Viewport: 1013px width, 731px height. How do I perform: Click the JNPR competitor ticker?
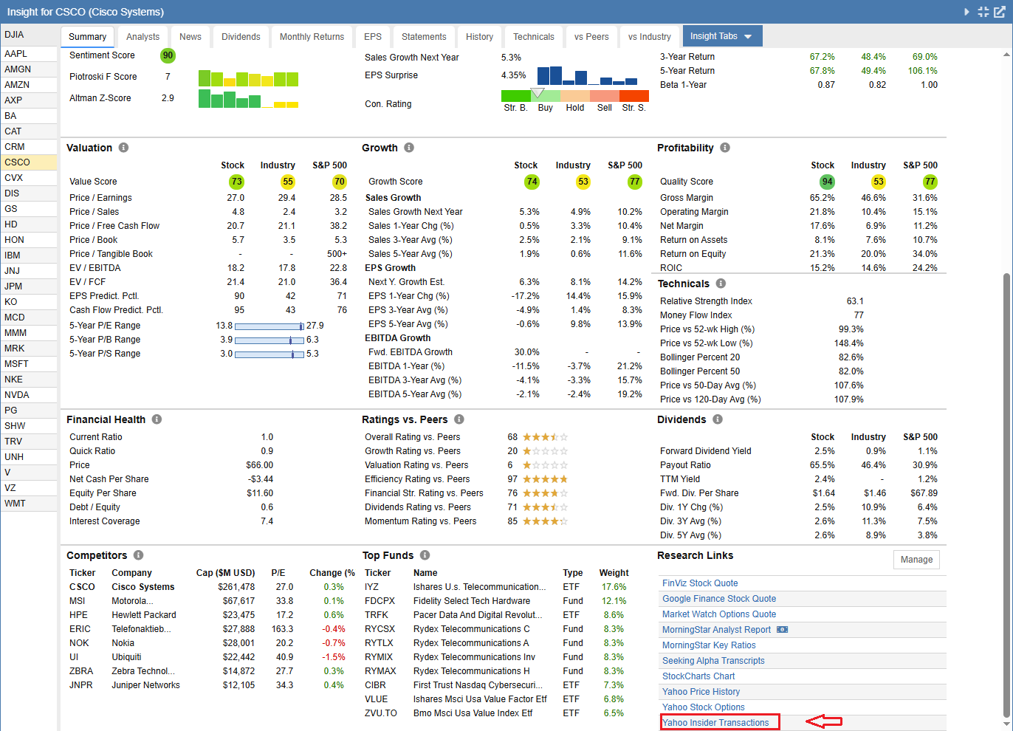click(81, 685)
